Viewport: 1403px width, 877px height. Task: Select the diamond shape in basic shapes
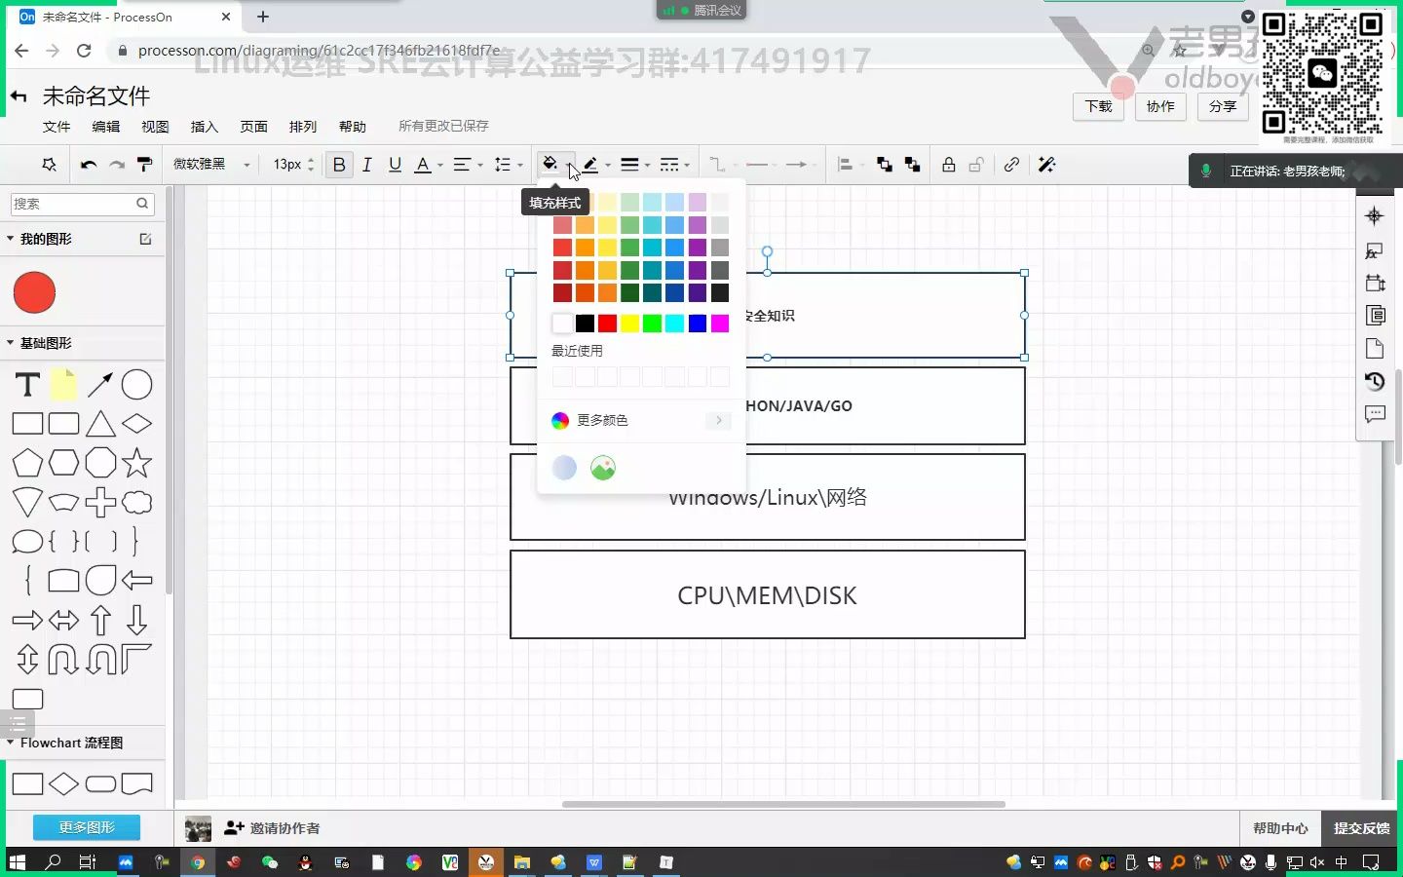coord(136,424)
